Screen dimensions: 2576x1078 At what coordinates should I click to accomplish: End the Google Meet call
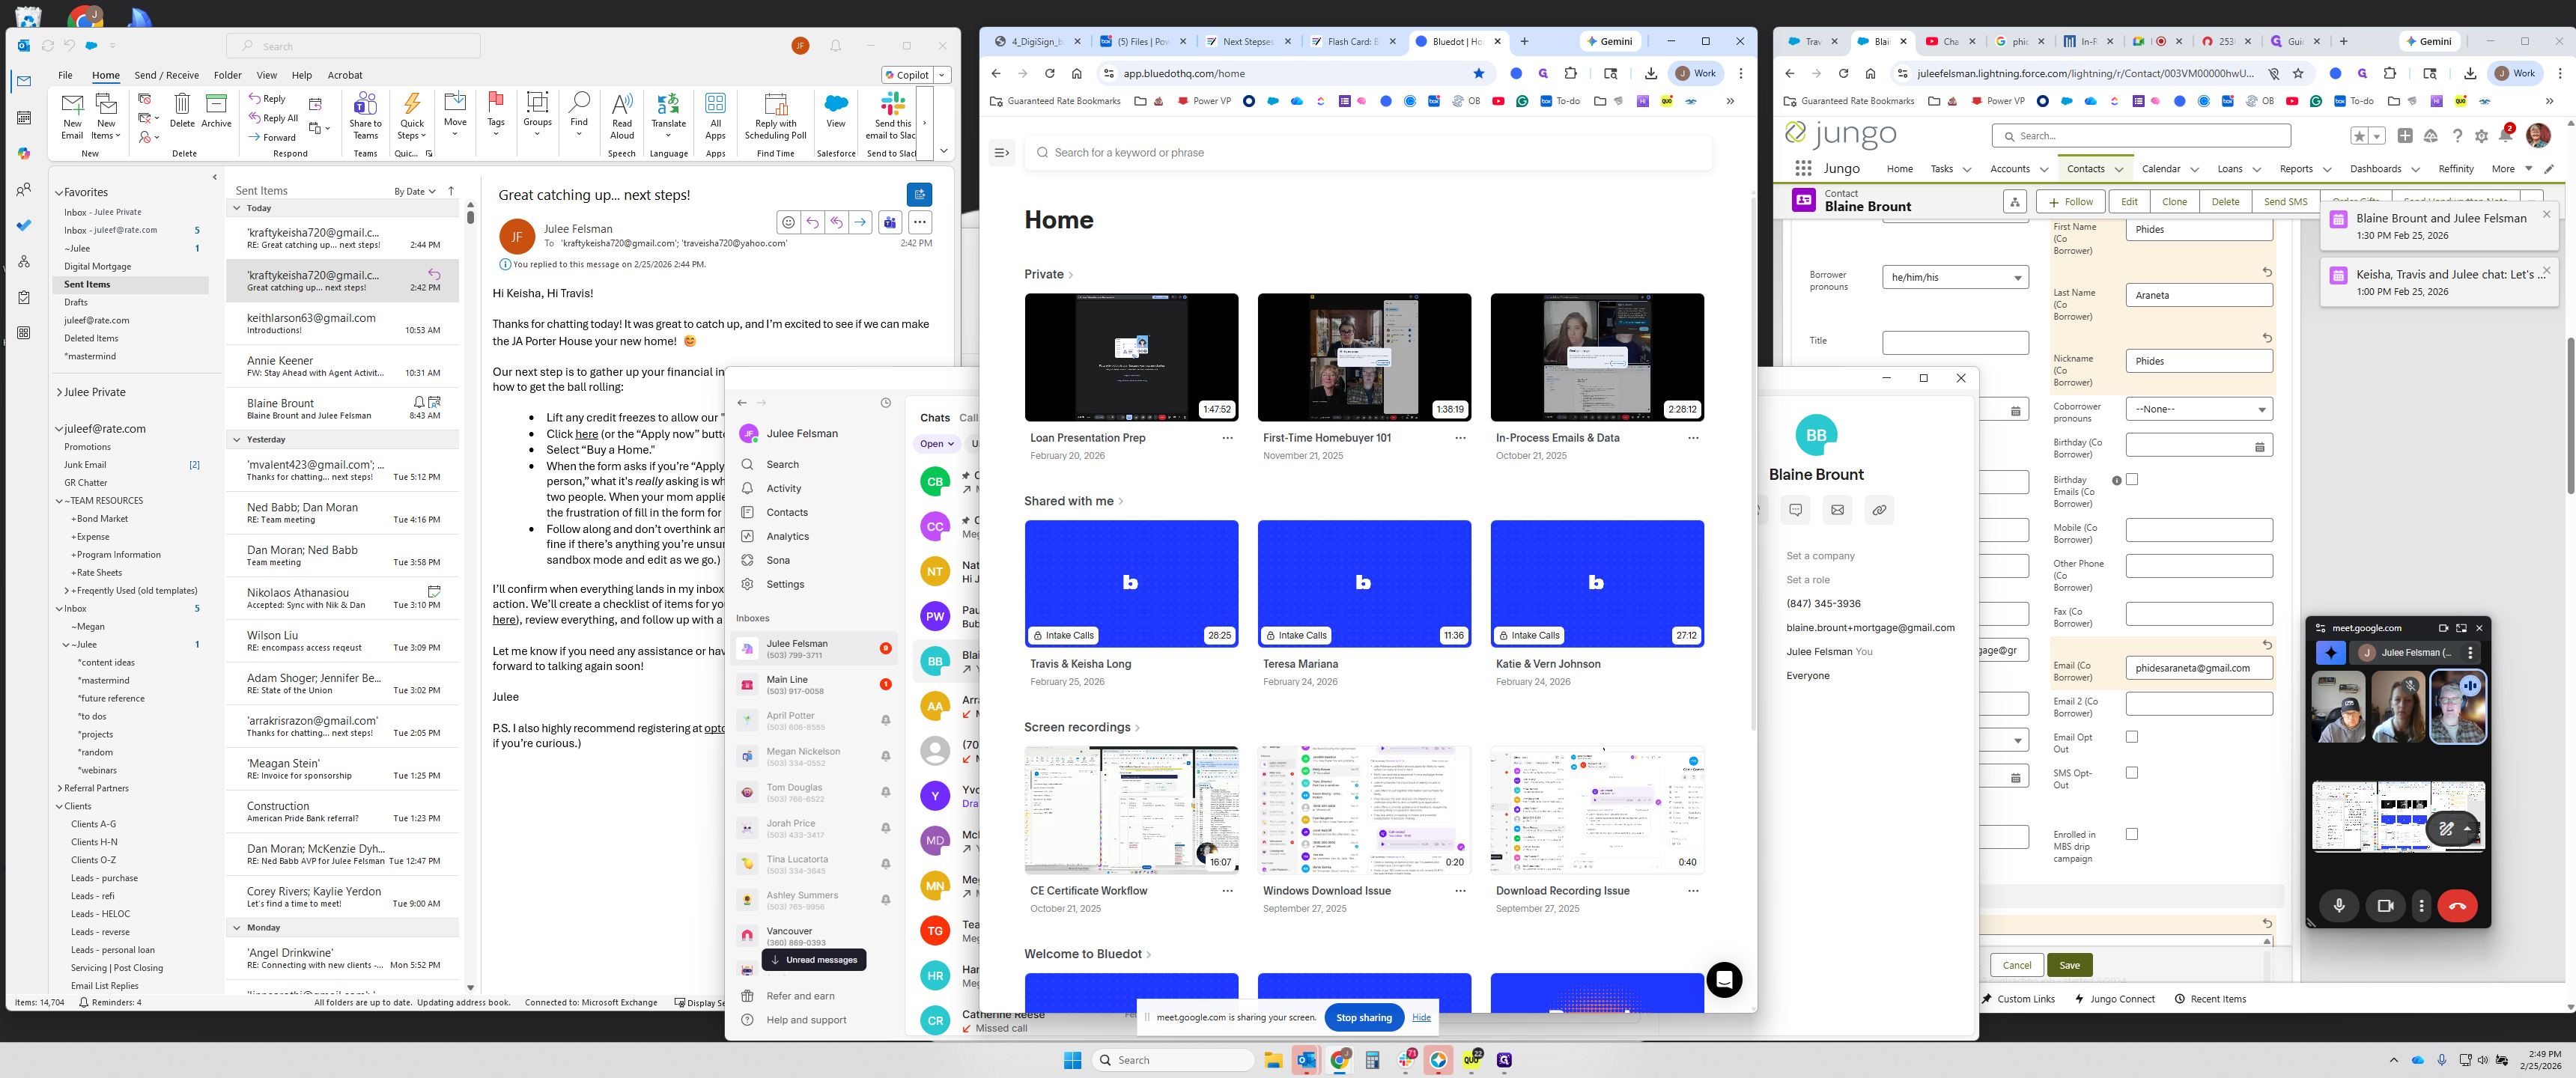coord(2457,906)
